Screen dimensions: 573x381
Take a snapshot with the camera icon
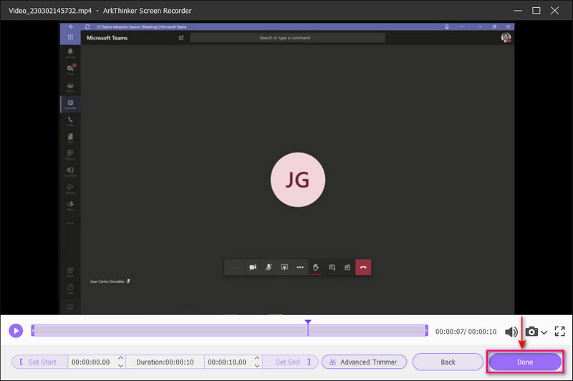(x=531, y=332)
